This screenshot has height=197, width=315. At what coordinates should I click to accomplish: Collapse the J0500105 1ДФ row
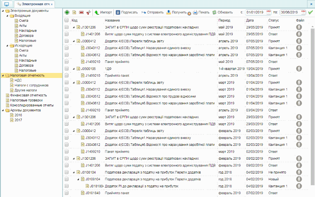coord(74,69)
